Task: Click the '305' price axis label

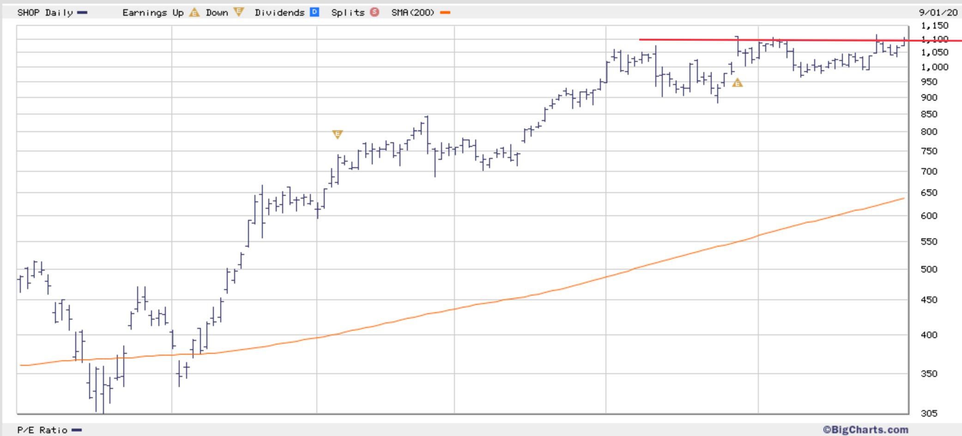Action: coord(929,413)
